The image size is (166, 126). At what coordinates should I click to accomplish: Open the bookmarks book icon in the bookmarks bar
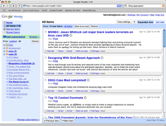tap(4, 10)
